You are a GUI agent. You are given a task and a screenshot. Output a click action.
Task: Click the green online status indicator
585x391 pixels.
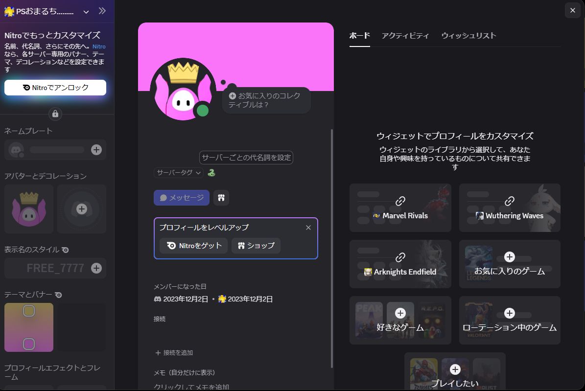click(x=203, y=111)
